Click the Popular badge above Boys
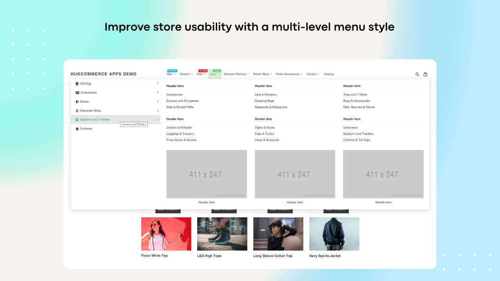Screen dimensions: 500x281 click(217, 71)
